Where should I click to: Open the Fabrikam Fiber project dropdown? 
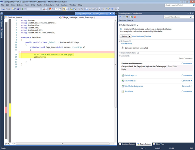point(126,21)
